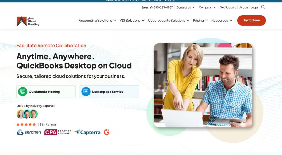The image size is (282, 155).
Task: Expand the Contact Us dropdown
Action: (185, 7)
